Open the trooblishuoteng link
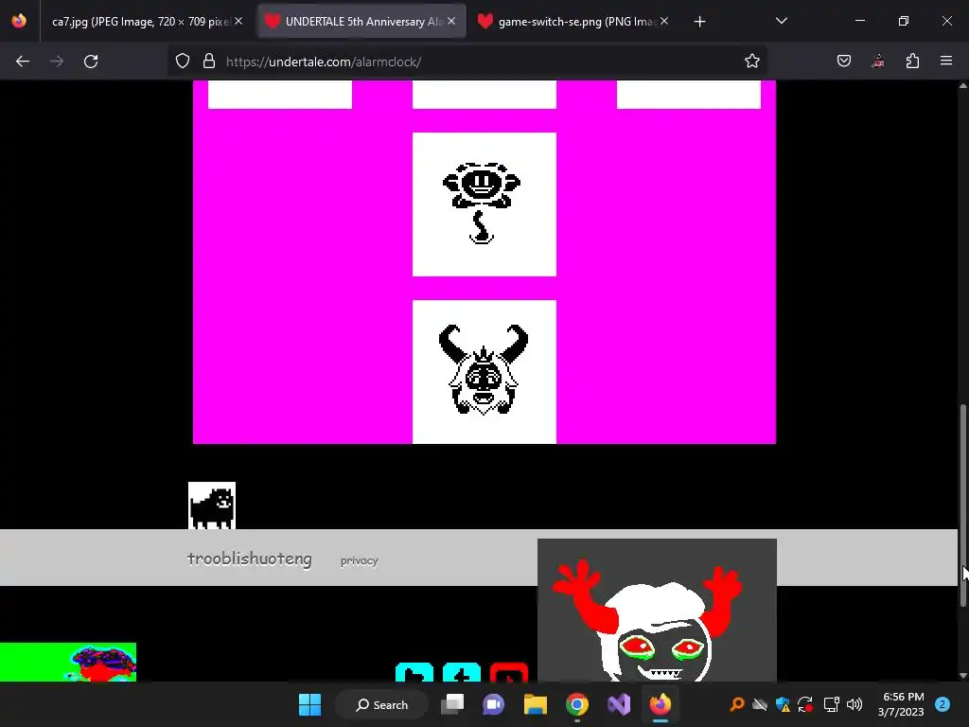This screenshot has height=727, width=969. coord(250,559)
